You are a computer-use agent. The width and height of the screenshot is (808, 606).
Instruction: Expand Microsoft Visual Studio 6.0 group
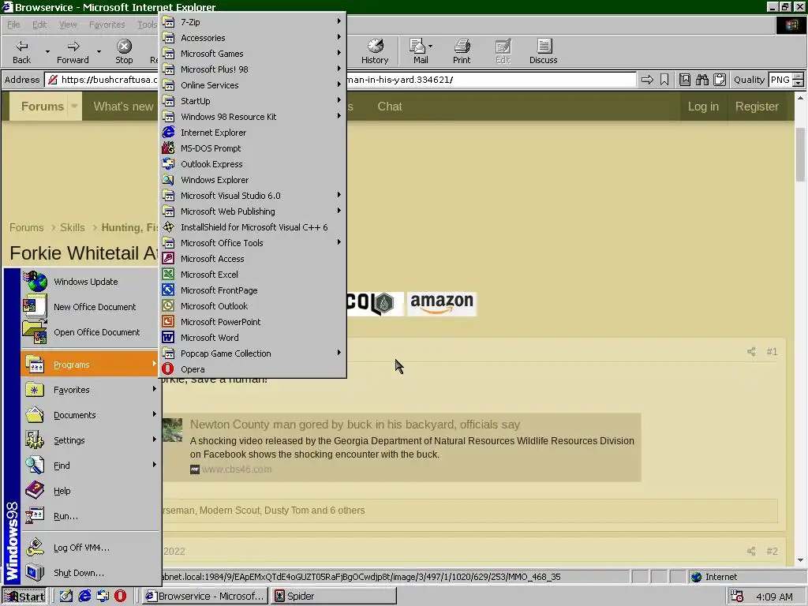pos(252,196)
